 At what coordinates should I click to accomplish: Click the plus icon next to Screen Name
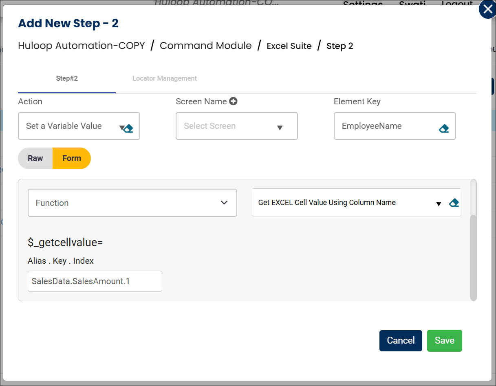233,101
